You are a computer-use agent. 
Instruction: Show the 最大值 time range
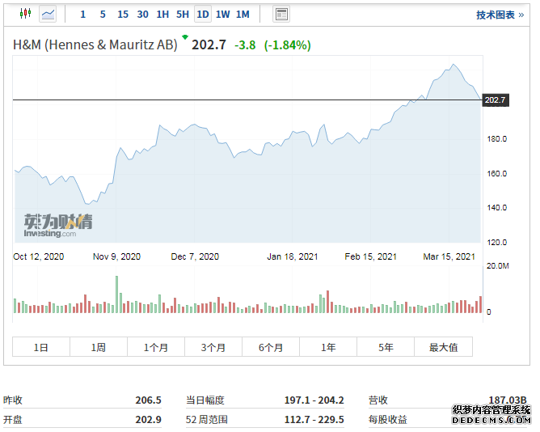[444, 347]
